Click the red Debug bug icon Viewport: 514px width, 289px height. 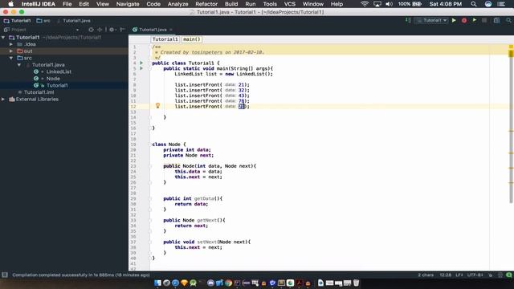pyautogui.click(x=464, y=20)
